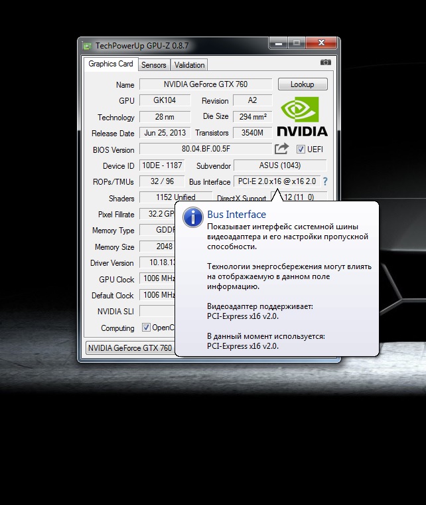Click the BIOS export share icon
Viewport: 426px width, 505px height.
[x=281, y=149]
